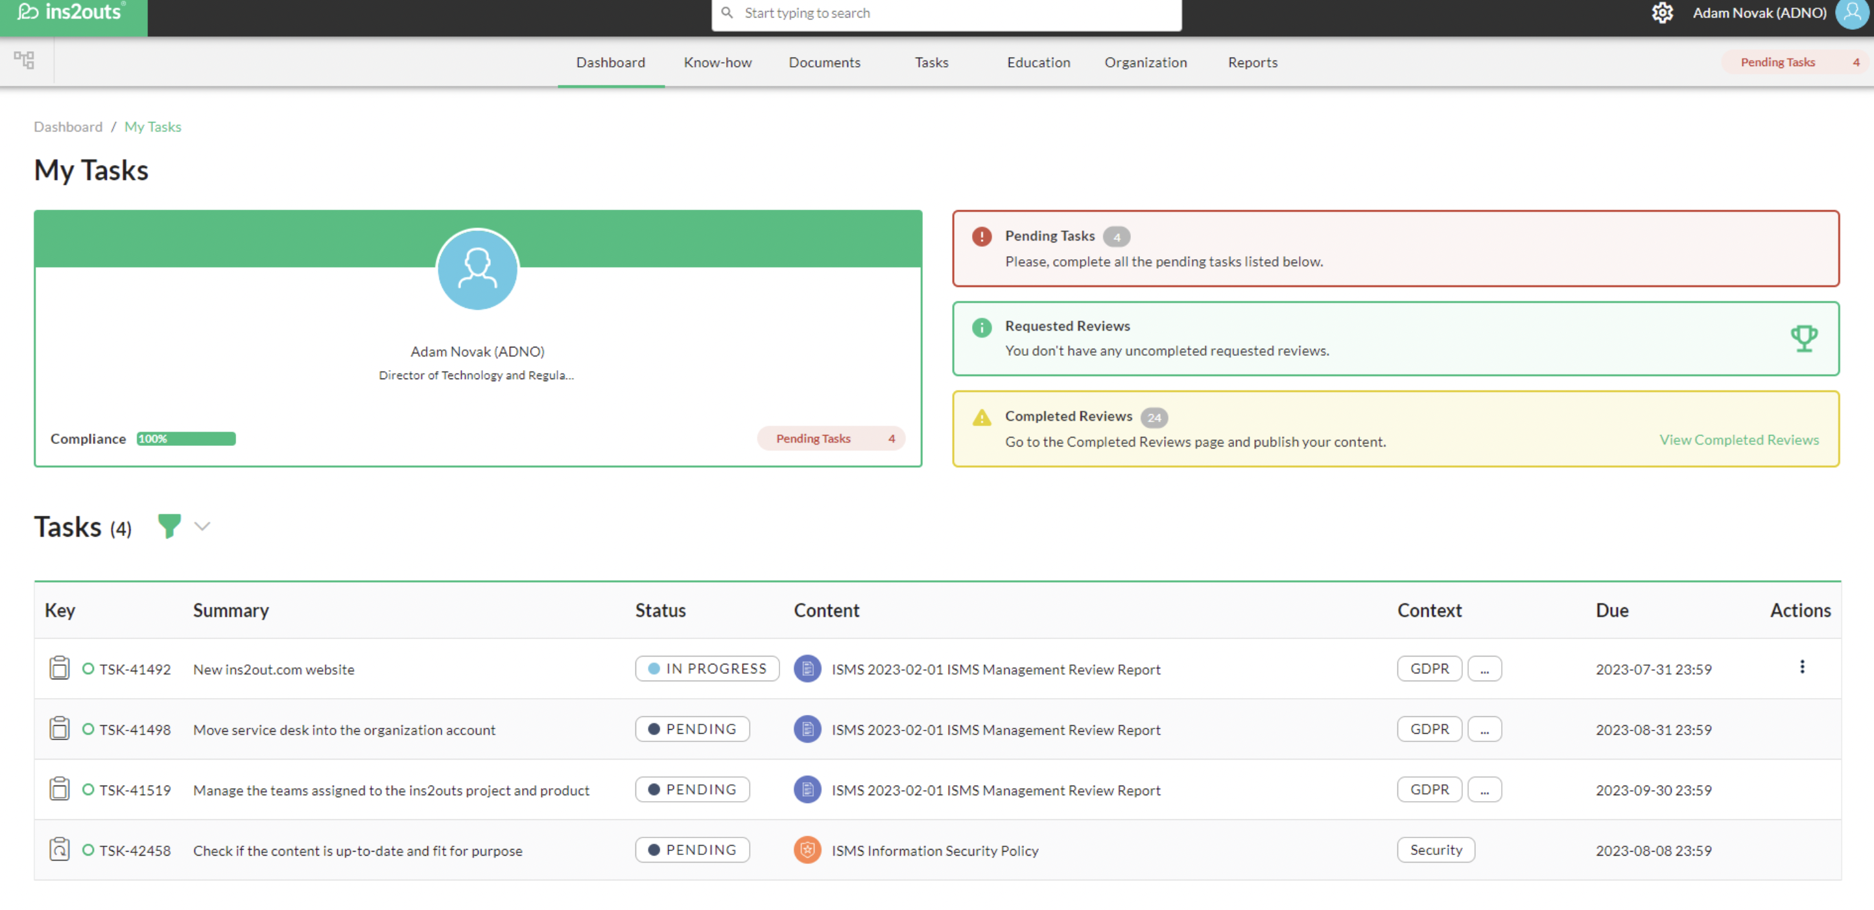This screenshot has height=910, width=1874.
Task: Open the settings gear icon
Action: click(1663, 13)
